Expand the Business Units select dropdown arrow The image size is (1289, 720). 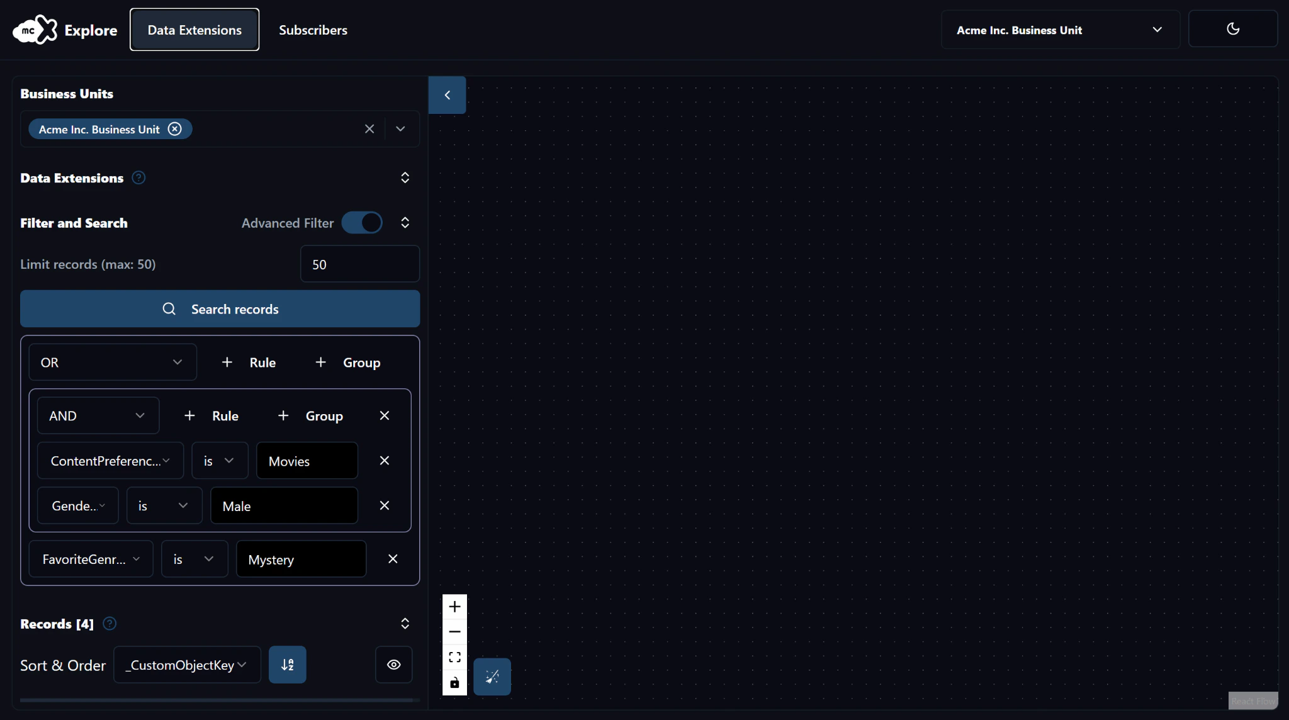pyautogui.click(x=400, y=129)
